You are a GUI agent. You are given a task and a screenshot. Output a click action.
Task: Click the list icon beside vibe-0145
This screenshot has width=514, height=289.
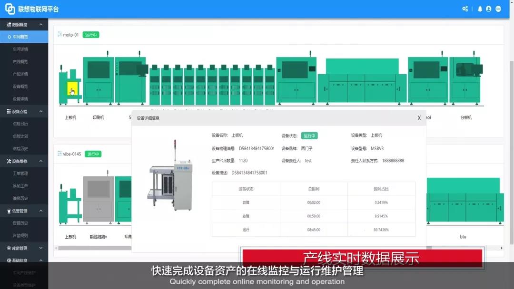pos(59,154)
